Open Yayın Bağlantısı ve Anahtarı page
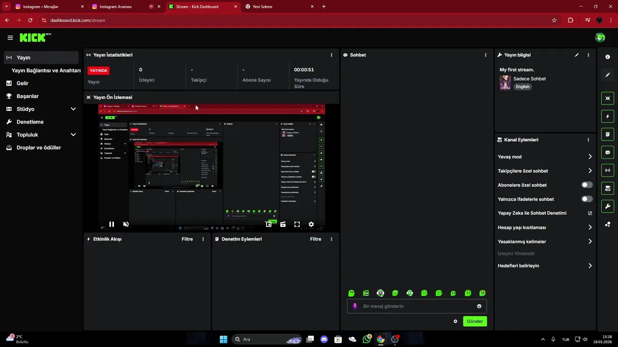The image size is (618, 347). [x=46, y=70]
